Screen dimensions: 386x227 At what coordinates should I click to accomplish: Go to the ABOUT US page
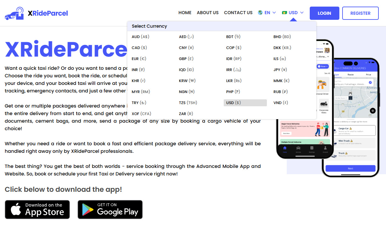[x=208, y=13]
